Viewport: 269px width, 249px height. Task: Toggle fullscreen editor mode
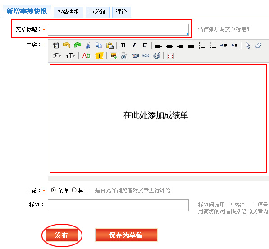(170, 56)
